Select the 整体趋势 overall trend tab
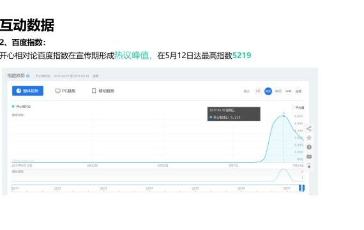The width and height of the screenshot is (364, 230). tap(27, 91)
